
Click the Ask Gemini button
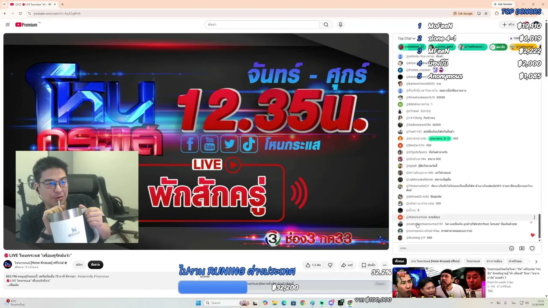coord(503,4)
